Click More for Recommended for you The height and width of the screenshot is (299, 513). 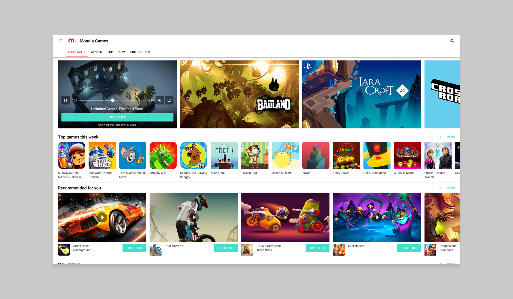[451, 188]
